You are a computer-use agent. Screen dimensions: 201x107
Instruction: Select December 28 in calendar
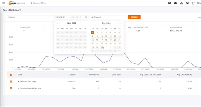[x=119, y=44]
